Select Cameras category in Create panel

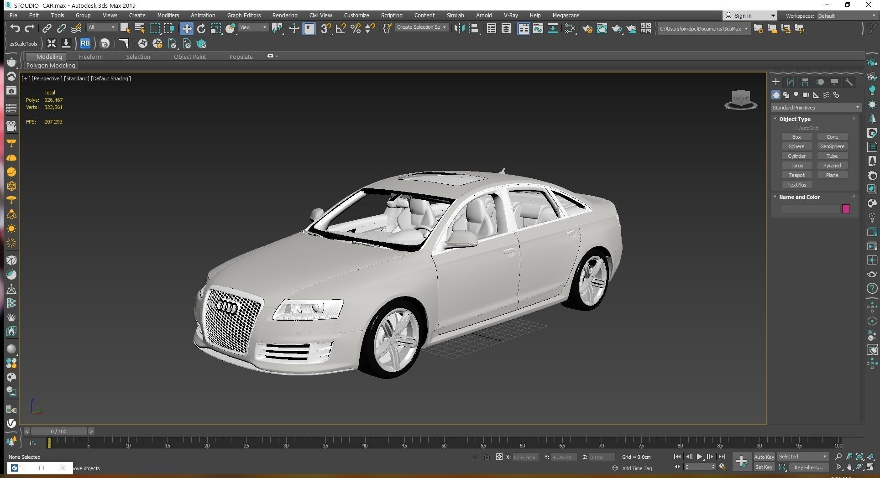coord(806,95)
